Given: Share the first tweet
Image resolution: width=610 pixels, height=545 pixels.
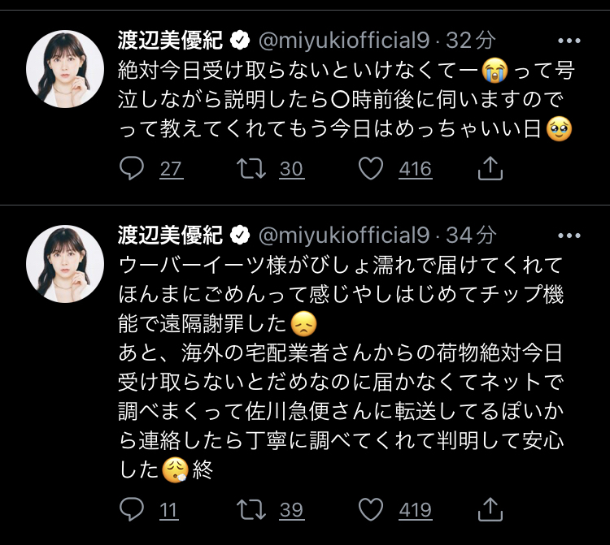Looking at the screenshot, I should point(490,168).
